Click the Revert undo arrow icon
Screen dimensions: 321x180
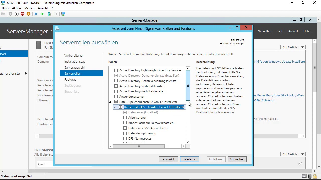pos(55,14)
